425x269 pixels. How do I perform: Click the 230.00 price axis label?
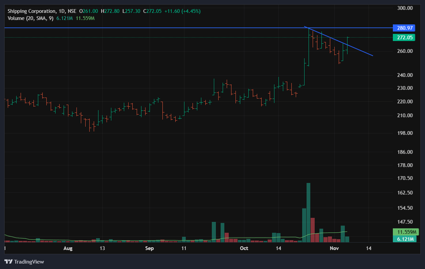404,88
